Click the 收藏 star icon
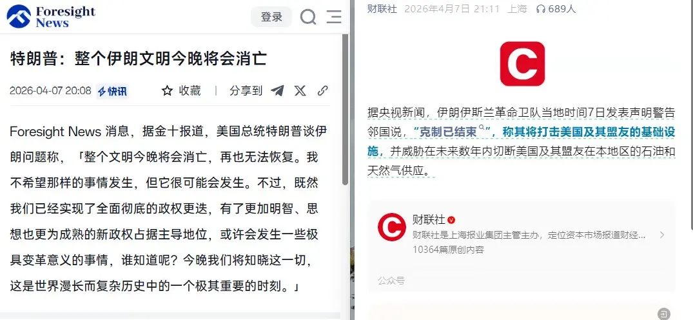693x320 pixels. point(167,91)
